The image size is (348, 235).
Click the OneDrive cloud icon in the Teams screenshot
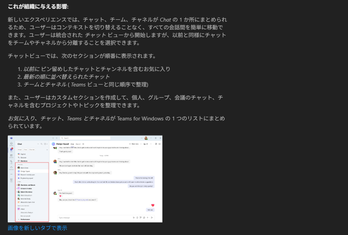click(x=11, y=168)
